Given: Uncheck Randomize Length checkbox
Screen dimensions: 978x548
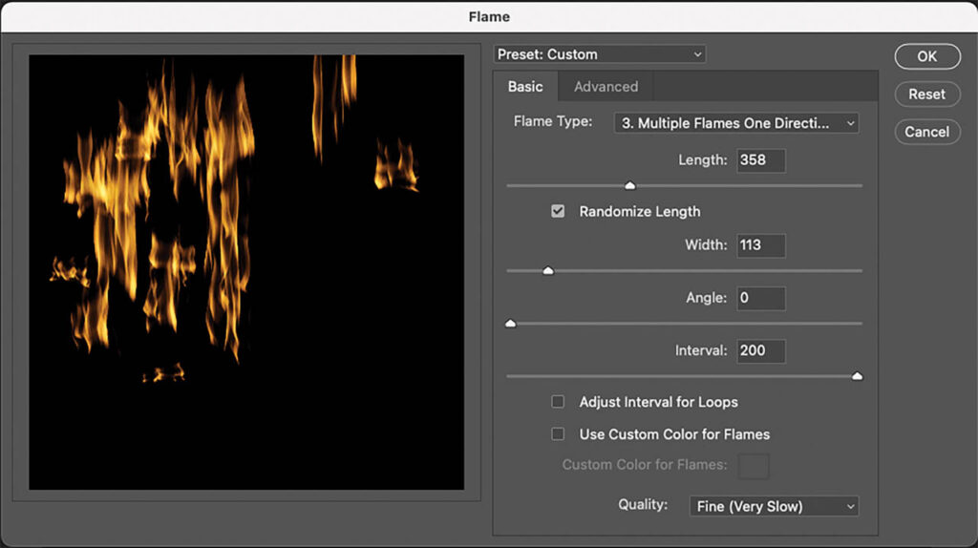Looking at the screenshot, I should point(558,211).
